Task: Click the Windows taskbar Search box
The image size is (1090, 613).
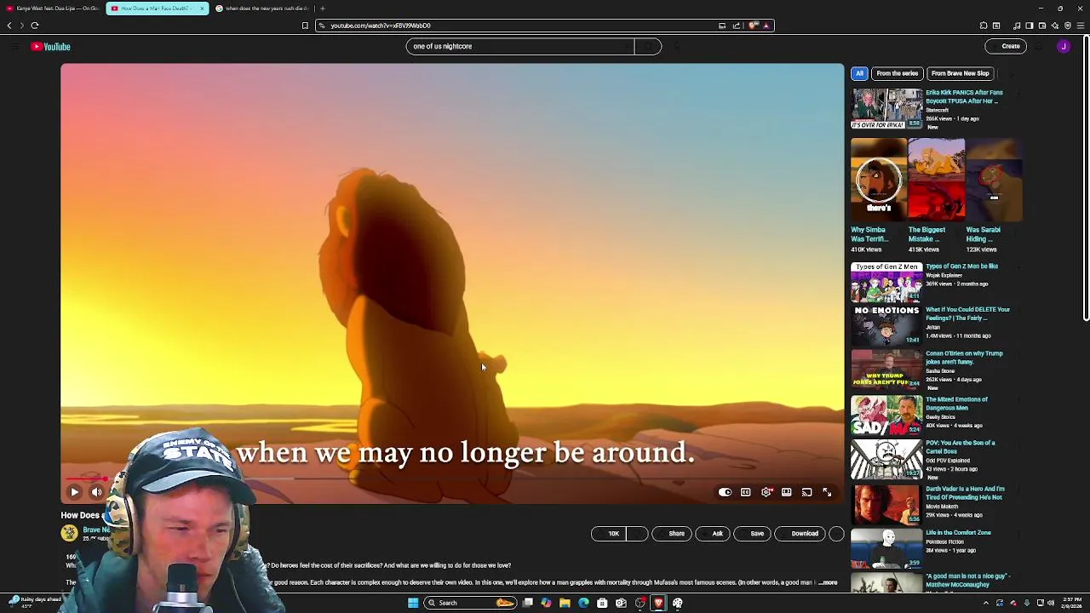Action: [470, 603]
